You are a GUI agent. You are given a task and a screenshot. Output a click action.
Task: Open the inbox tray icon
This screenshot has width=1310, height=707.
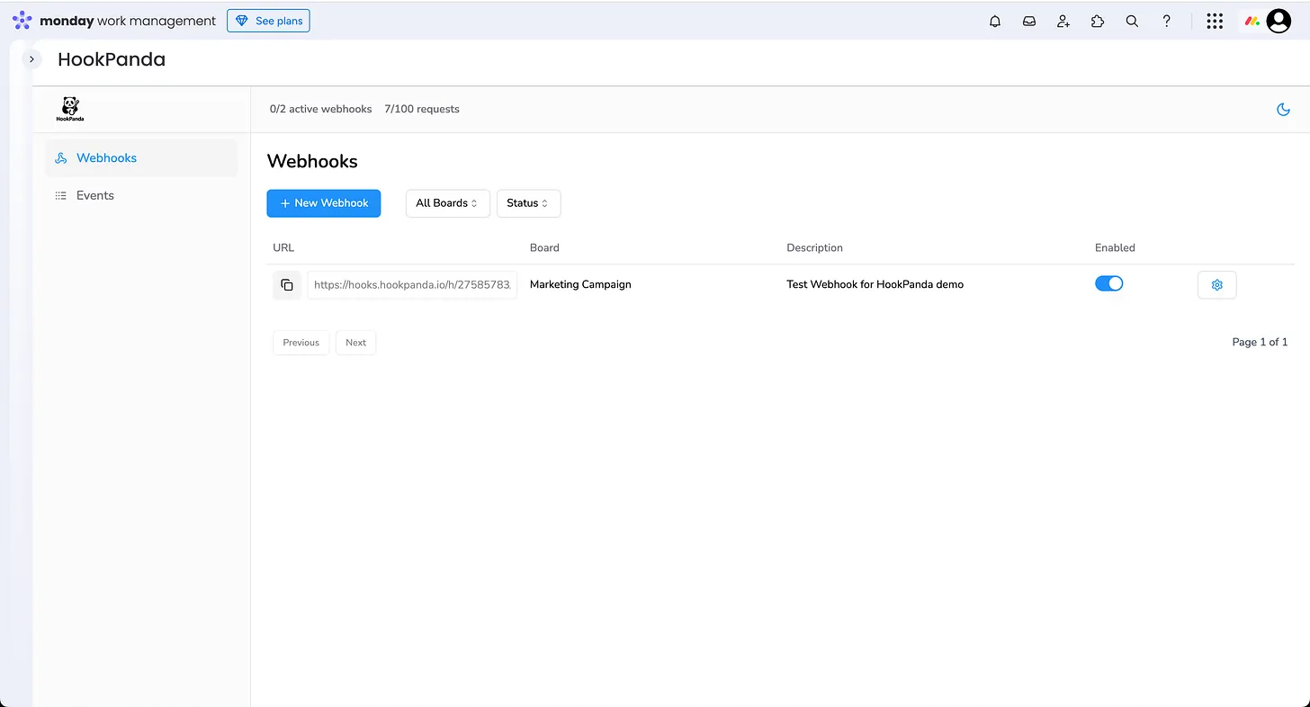(x=1028, y=22)
